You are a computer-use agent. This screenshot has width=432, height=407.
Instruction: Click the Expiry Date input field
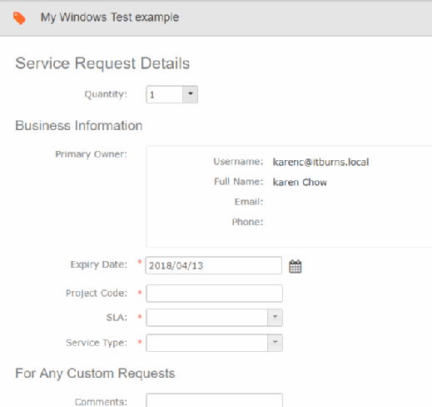pos(214,265)
